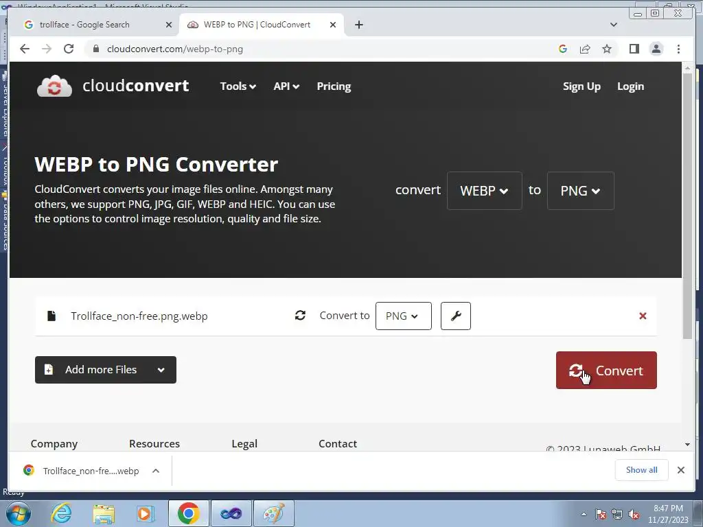The image size is (703, 527).
Task: Open the PNG target format dropdown in header
Action: (x=580, y=191)
